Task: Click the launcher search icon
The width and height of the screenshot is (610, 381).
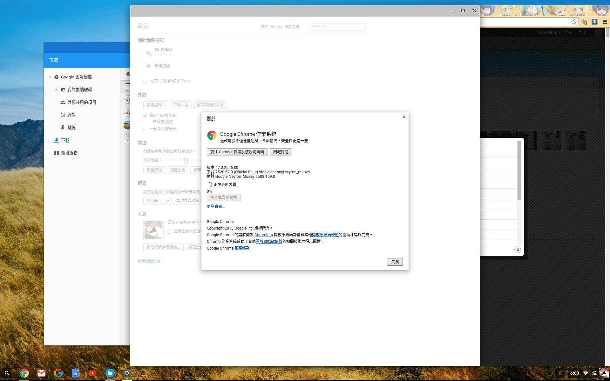Action: (x=7, y=373)
